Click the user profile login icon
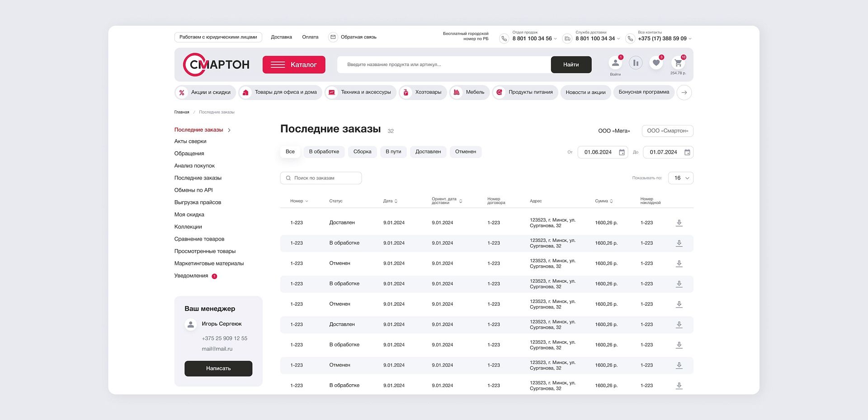 pos(615,63)
